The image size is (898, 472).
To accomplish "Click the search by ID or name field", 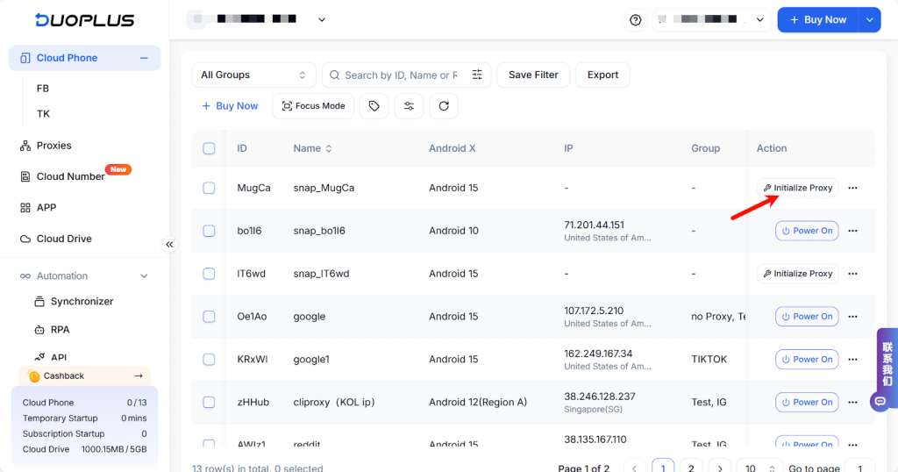I will 399,75.
